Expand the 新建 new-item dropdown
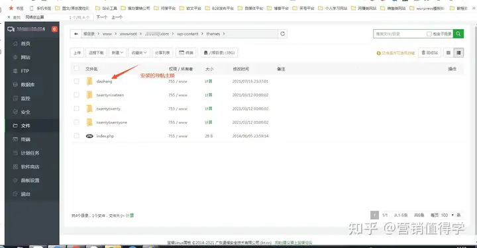Viewport: 477px width, 248px height. (117, 53)
